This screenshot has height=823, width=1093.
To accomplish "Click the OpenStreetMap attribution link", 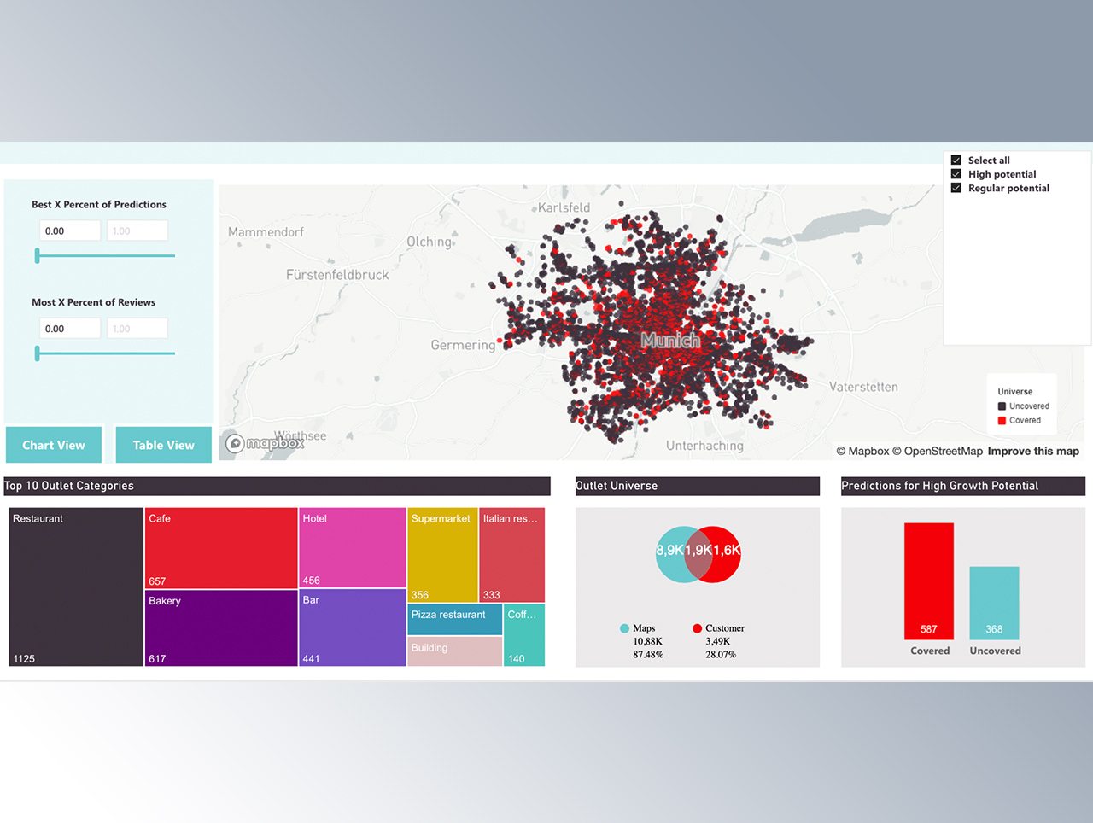I will pos(937,451).
